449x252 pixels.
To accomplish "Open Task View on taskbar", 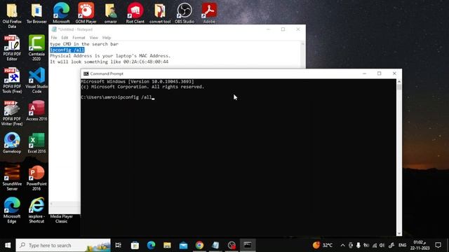I will coord(119,245).
